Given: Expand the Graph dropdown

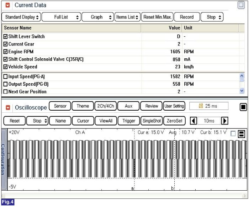Looking at the screenshot, I should pos(98,17).
